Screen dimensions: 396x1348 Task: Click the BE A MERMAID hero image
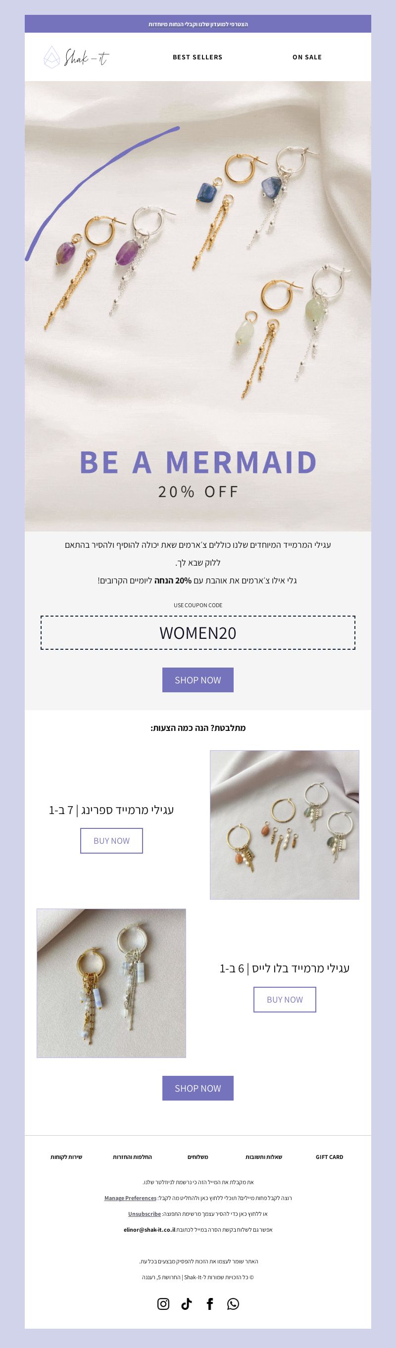tap(198, 306)
